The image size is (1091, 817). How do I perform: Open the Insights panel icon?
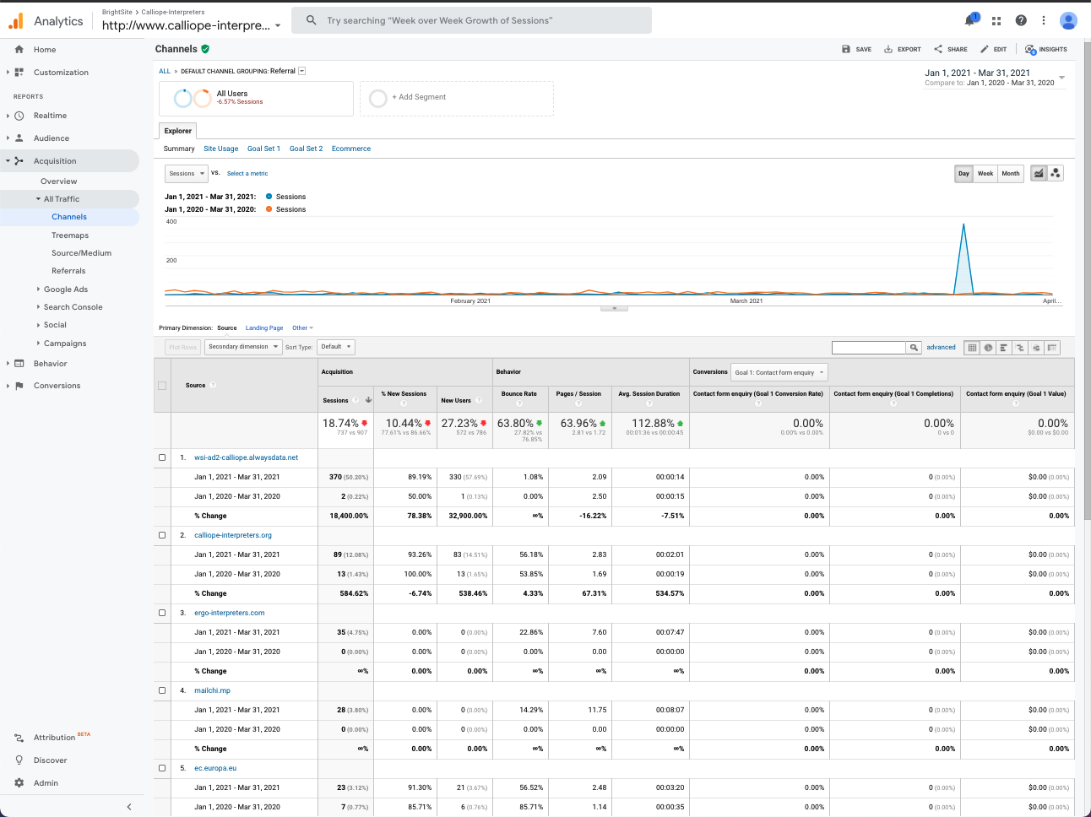pyautogui.click(x=1045, y=49)
